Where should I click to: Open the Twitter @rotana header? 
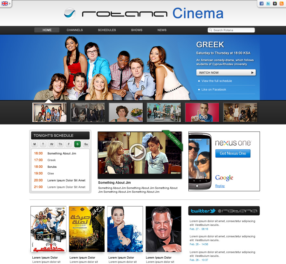click(x=224, y=211)
